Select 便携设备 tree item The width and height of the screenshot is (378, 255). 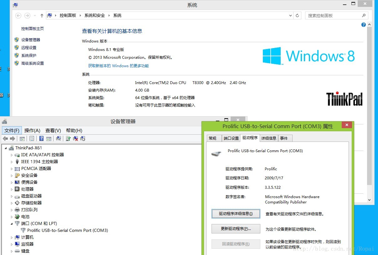point(29,182)
